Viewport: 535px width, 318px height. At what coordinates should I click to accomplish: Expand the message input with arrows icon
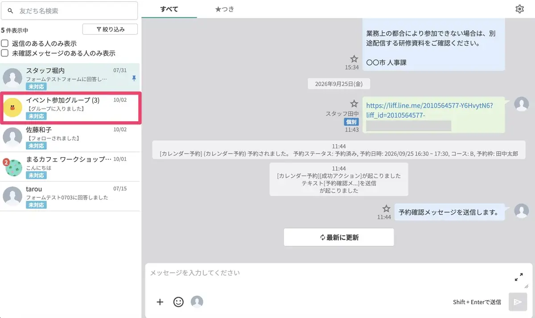(519, 277)
